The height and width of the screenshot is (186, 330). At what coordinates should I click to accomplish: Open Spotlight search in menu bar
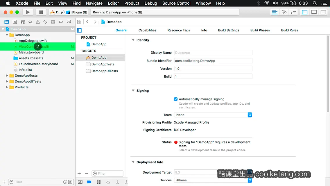coord(315,3)
